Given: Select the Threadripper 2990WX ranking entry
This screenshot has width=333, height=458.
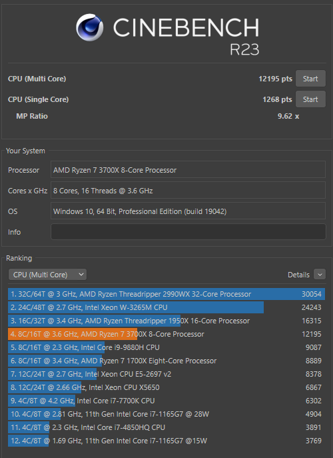Looking at the screenshot, I should (x=166, y=294).
